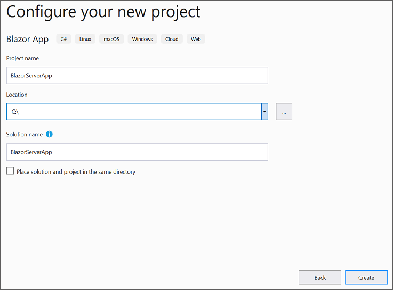
Task: Click the C# tag
Action: pyautogui.click(x=63, y=39)
